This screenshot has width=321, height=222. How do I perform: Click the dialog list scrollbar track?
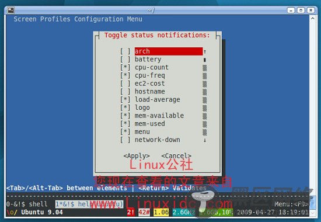pos(204,100)
